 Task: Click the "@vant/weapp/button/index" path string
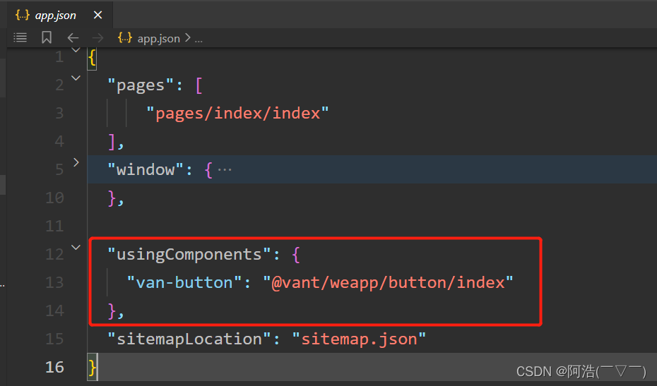point(388,282)
